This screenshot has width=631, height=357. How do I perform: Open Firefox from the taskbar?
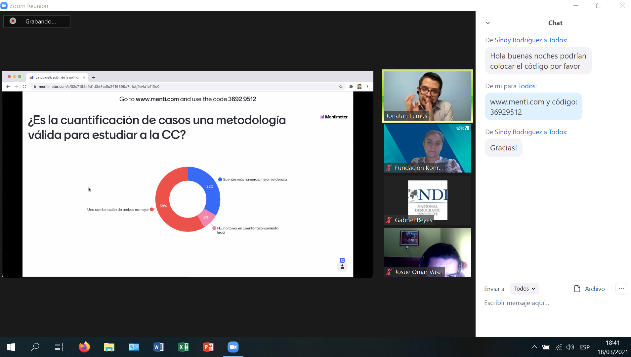84,347
